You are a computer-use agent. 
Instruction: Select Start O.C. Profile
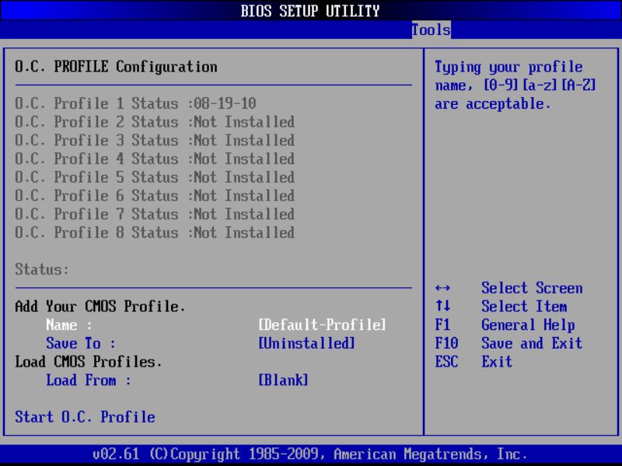[85, 417]
